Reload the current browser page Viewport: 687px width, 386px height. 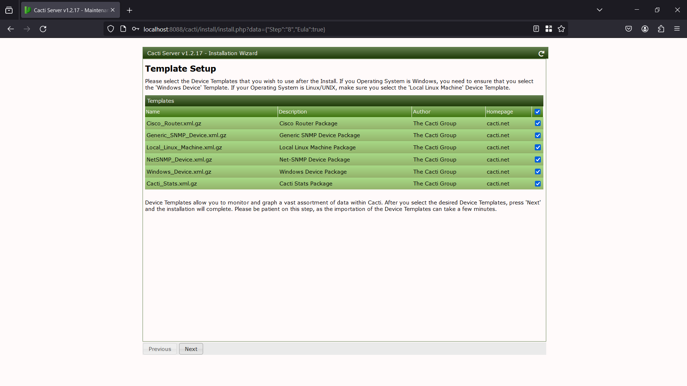tap(43, 29)
